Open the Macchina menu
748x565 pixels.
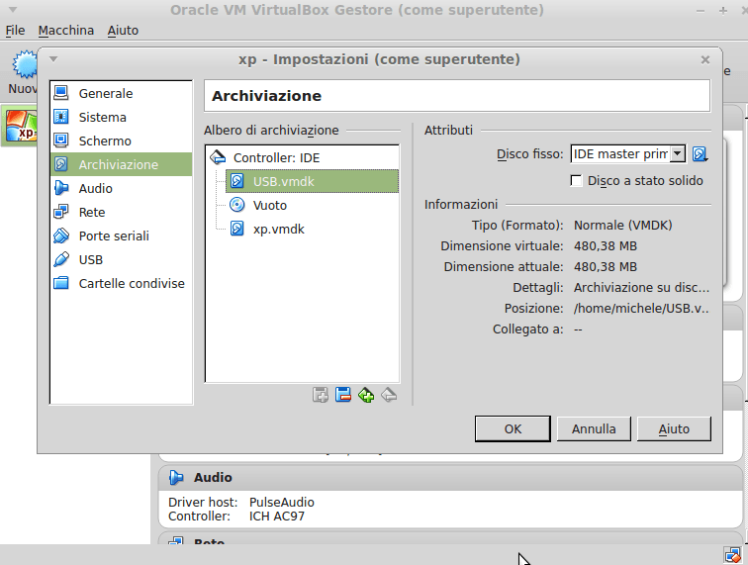point(66,31)
